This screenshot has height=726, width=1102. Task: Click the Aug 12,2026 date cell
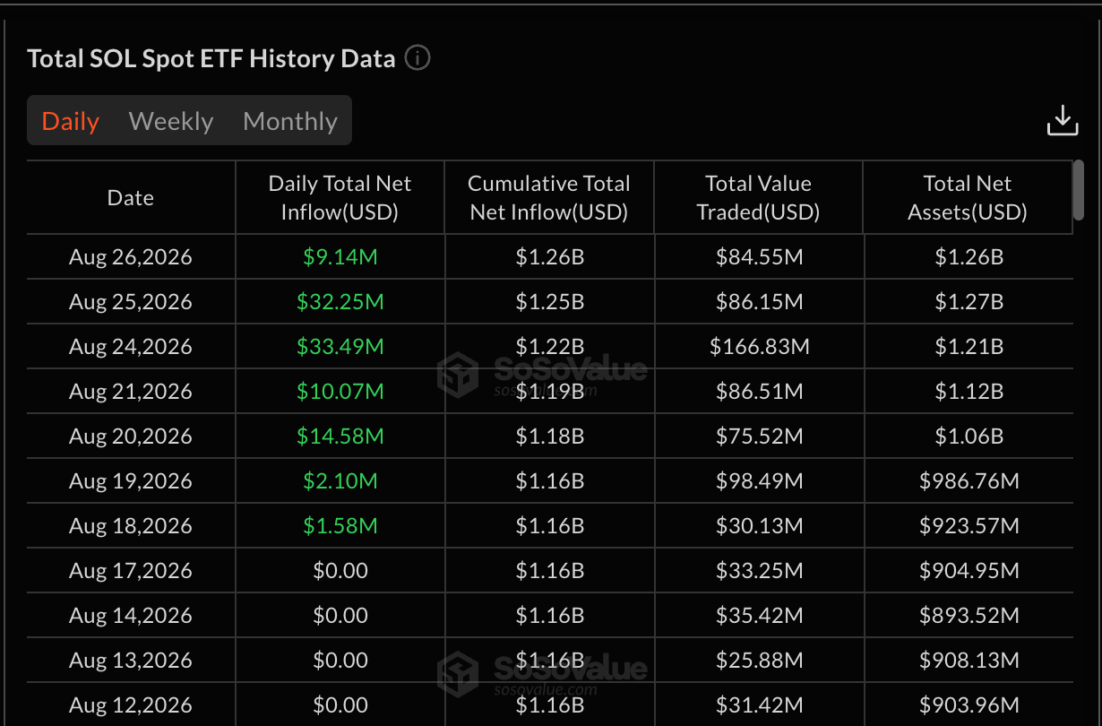[x=131, y=705]
